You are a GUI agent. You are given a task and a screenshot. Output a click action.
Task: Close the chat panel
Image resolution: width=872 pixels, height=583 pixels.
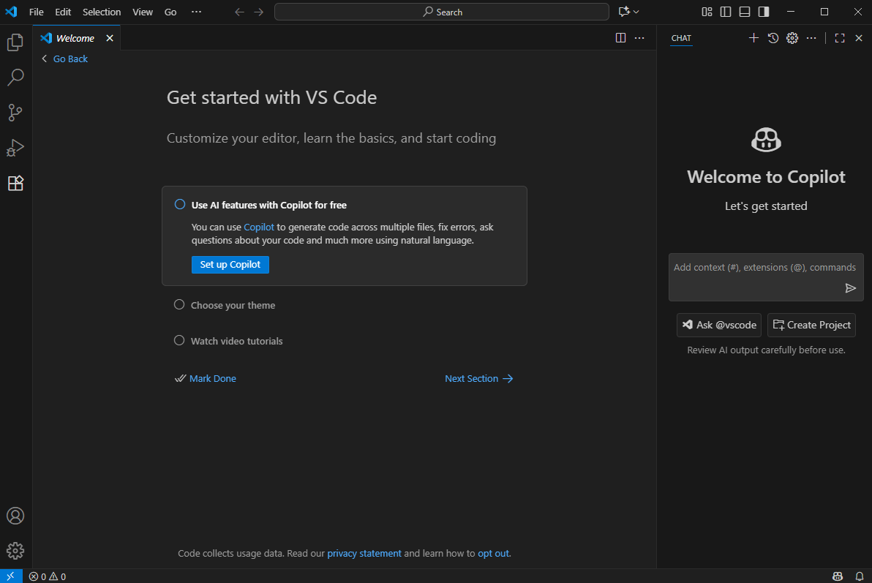(859, 38)
